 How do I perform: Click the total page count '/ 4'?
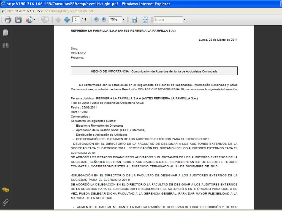84,20
